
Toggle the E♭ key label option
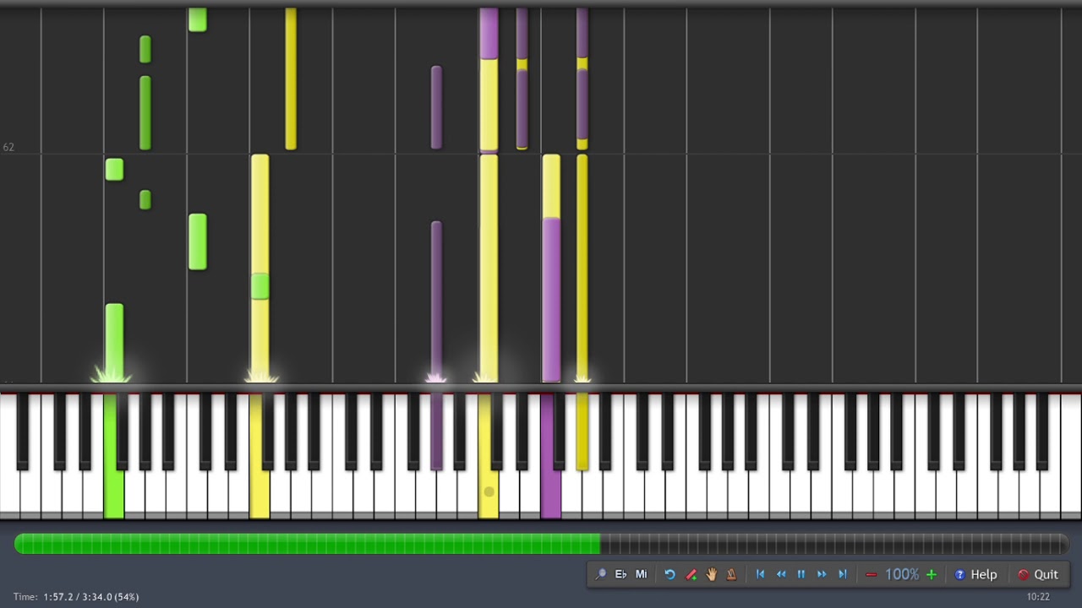point(620,574)
